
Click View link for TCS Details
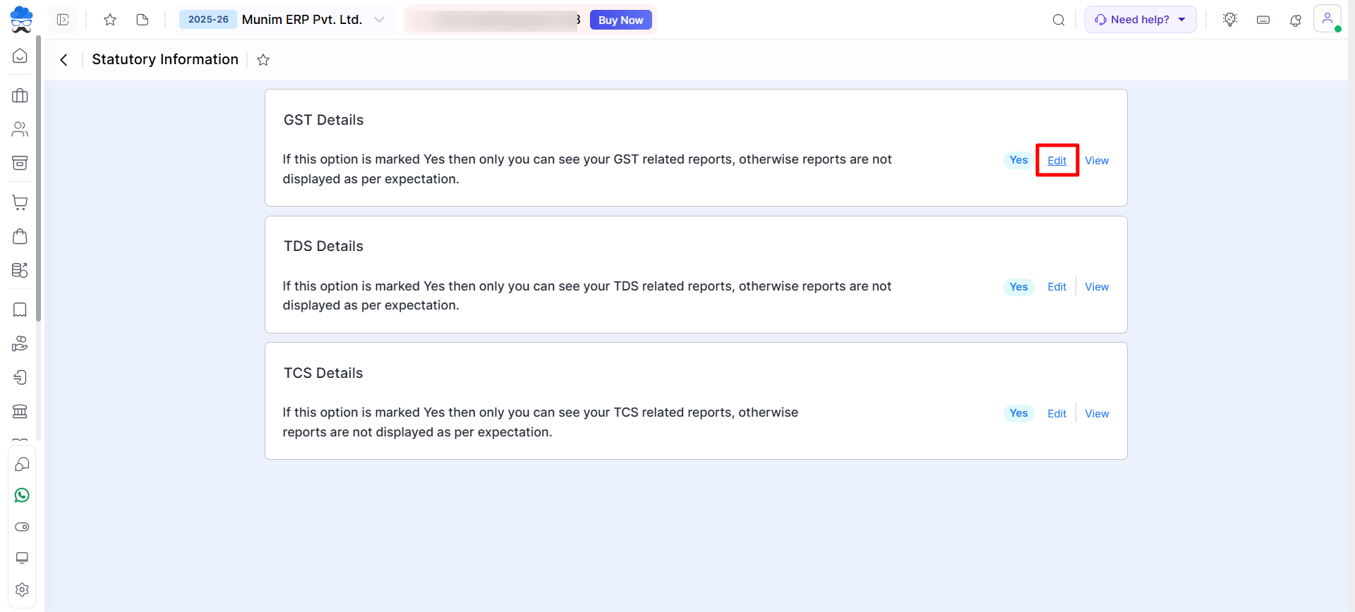1097,414
